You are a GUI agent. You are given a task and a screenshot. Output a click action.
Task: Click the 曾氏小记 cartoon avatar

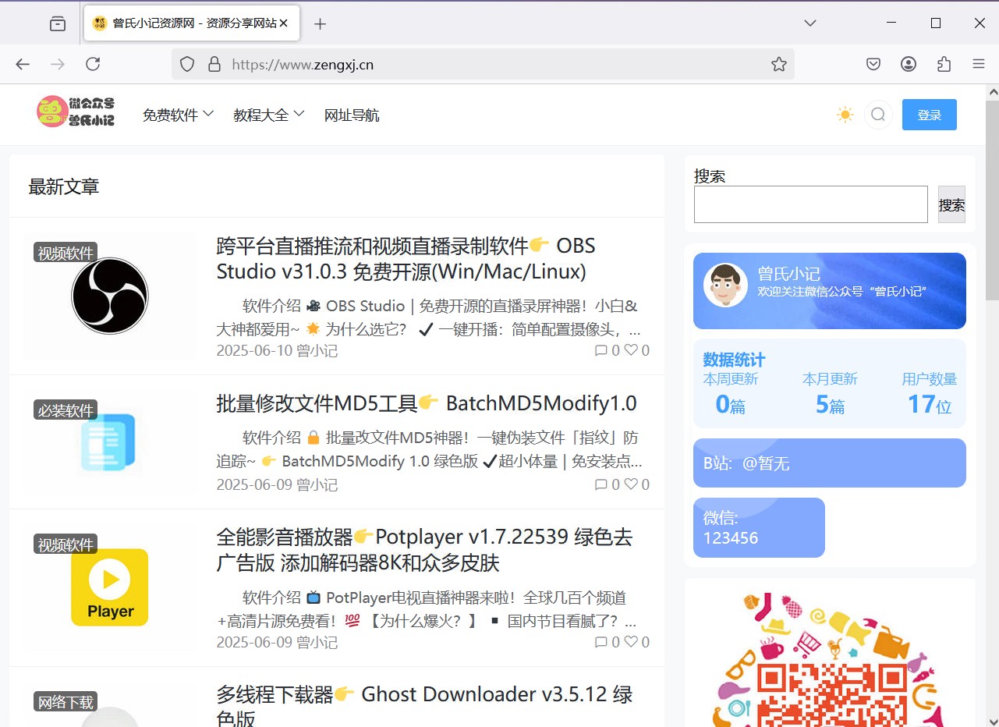(725, 285)
